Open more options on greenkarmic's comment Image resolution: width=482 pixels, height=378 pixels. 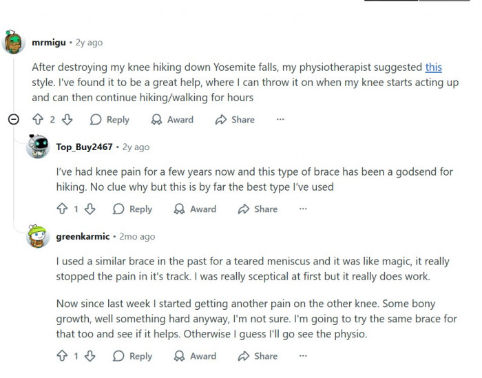point(303,356)
